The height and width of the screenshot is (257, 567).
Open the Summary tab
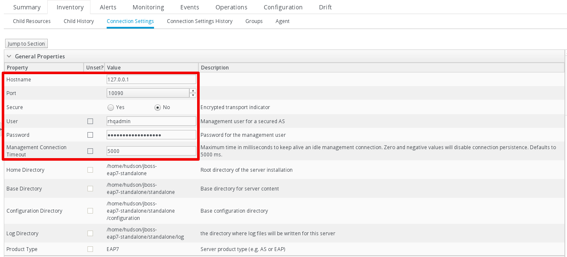[27, 7]
